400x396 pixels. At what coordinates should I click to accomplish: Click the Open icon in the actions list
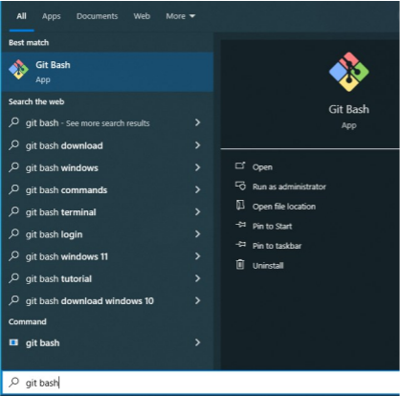tap(240, 165)
